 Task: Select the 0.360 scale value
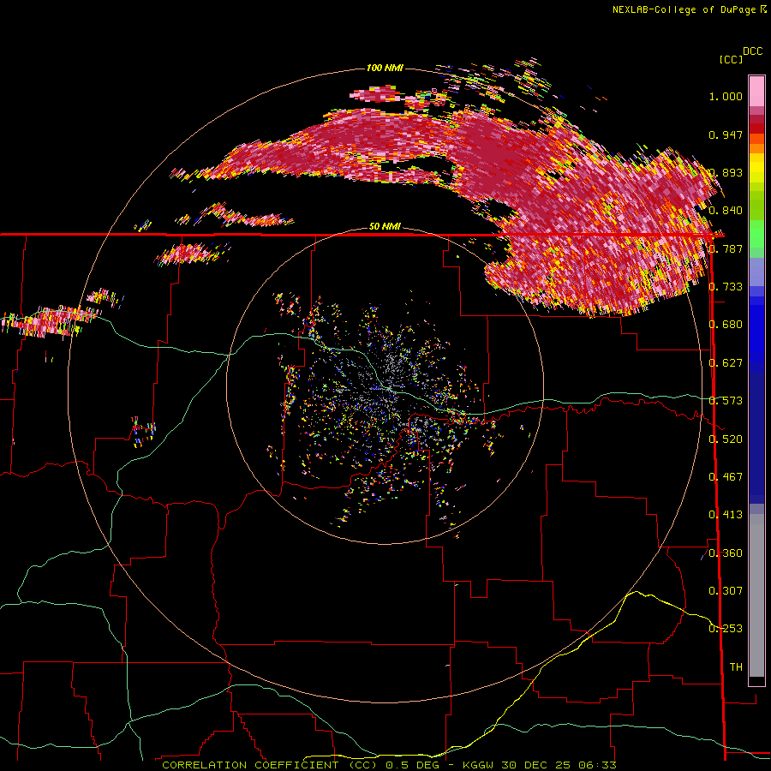726,553
